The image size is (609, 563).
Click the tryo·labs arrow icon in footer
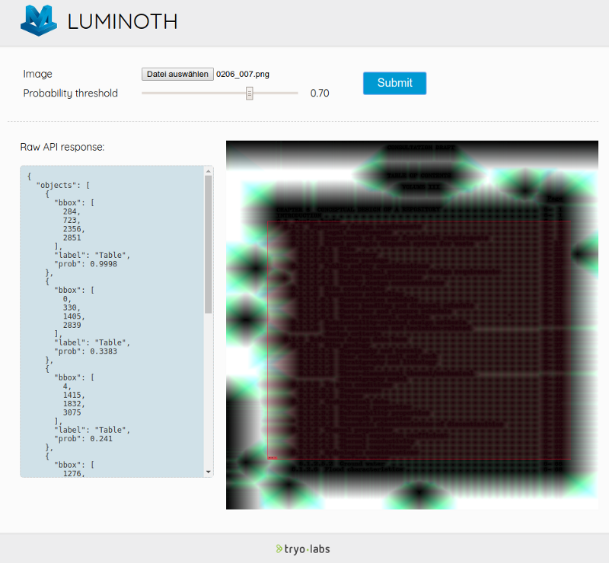click(279, 548)
